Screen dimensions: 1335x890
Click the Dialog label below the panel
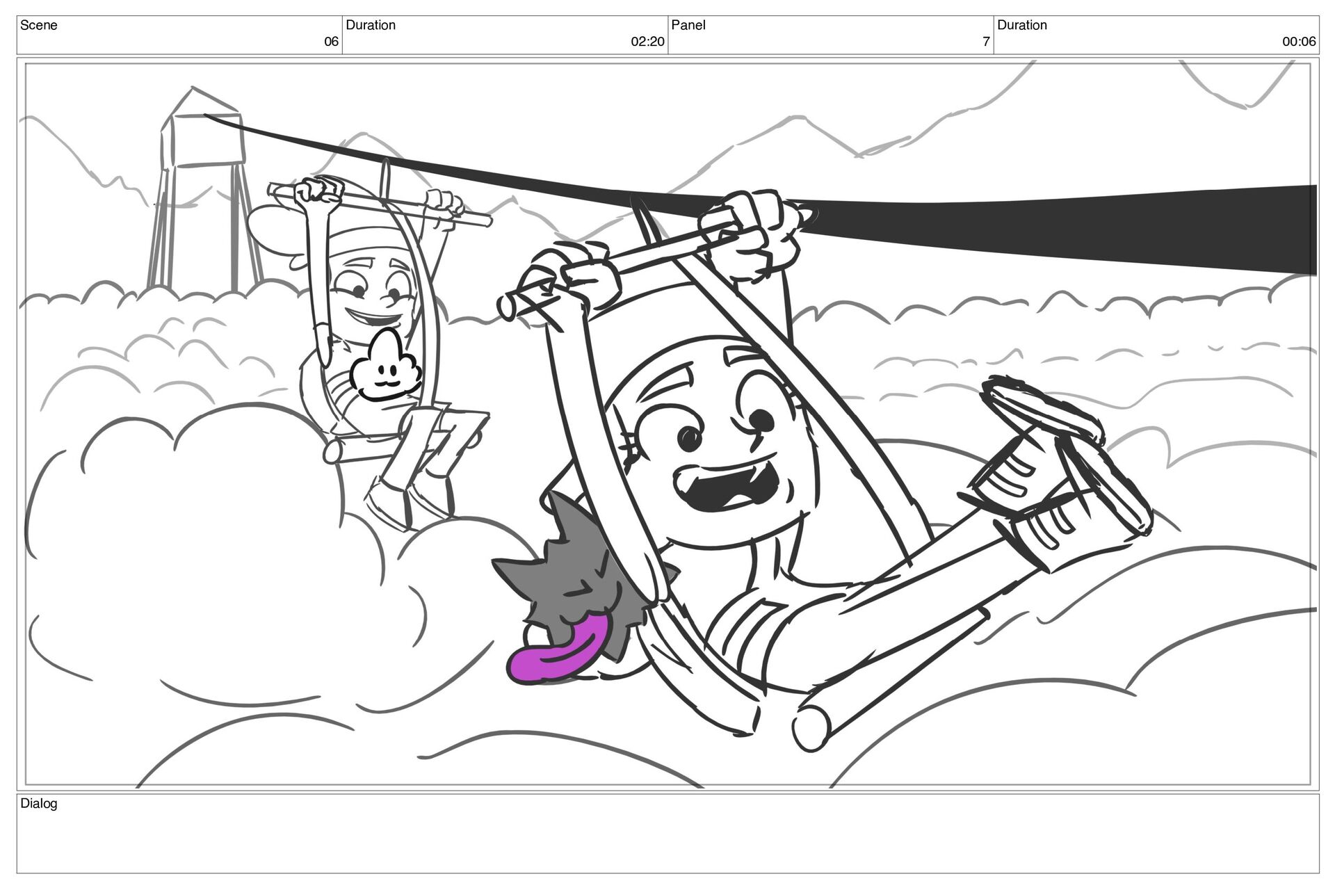[39, 804]
